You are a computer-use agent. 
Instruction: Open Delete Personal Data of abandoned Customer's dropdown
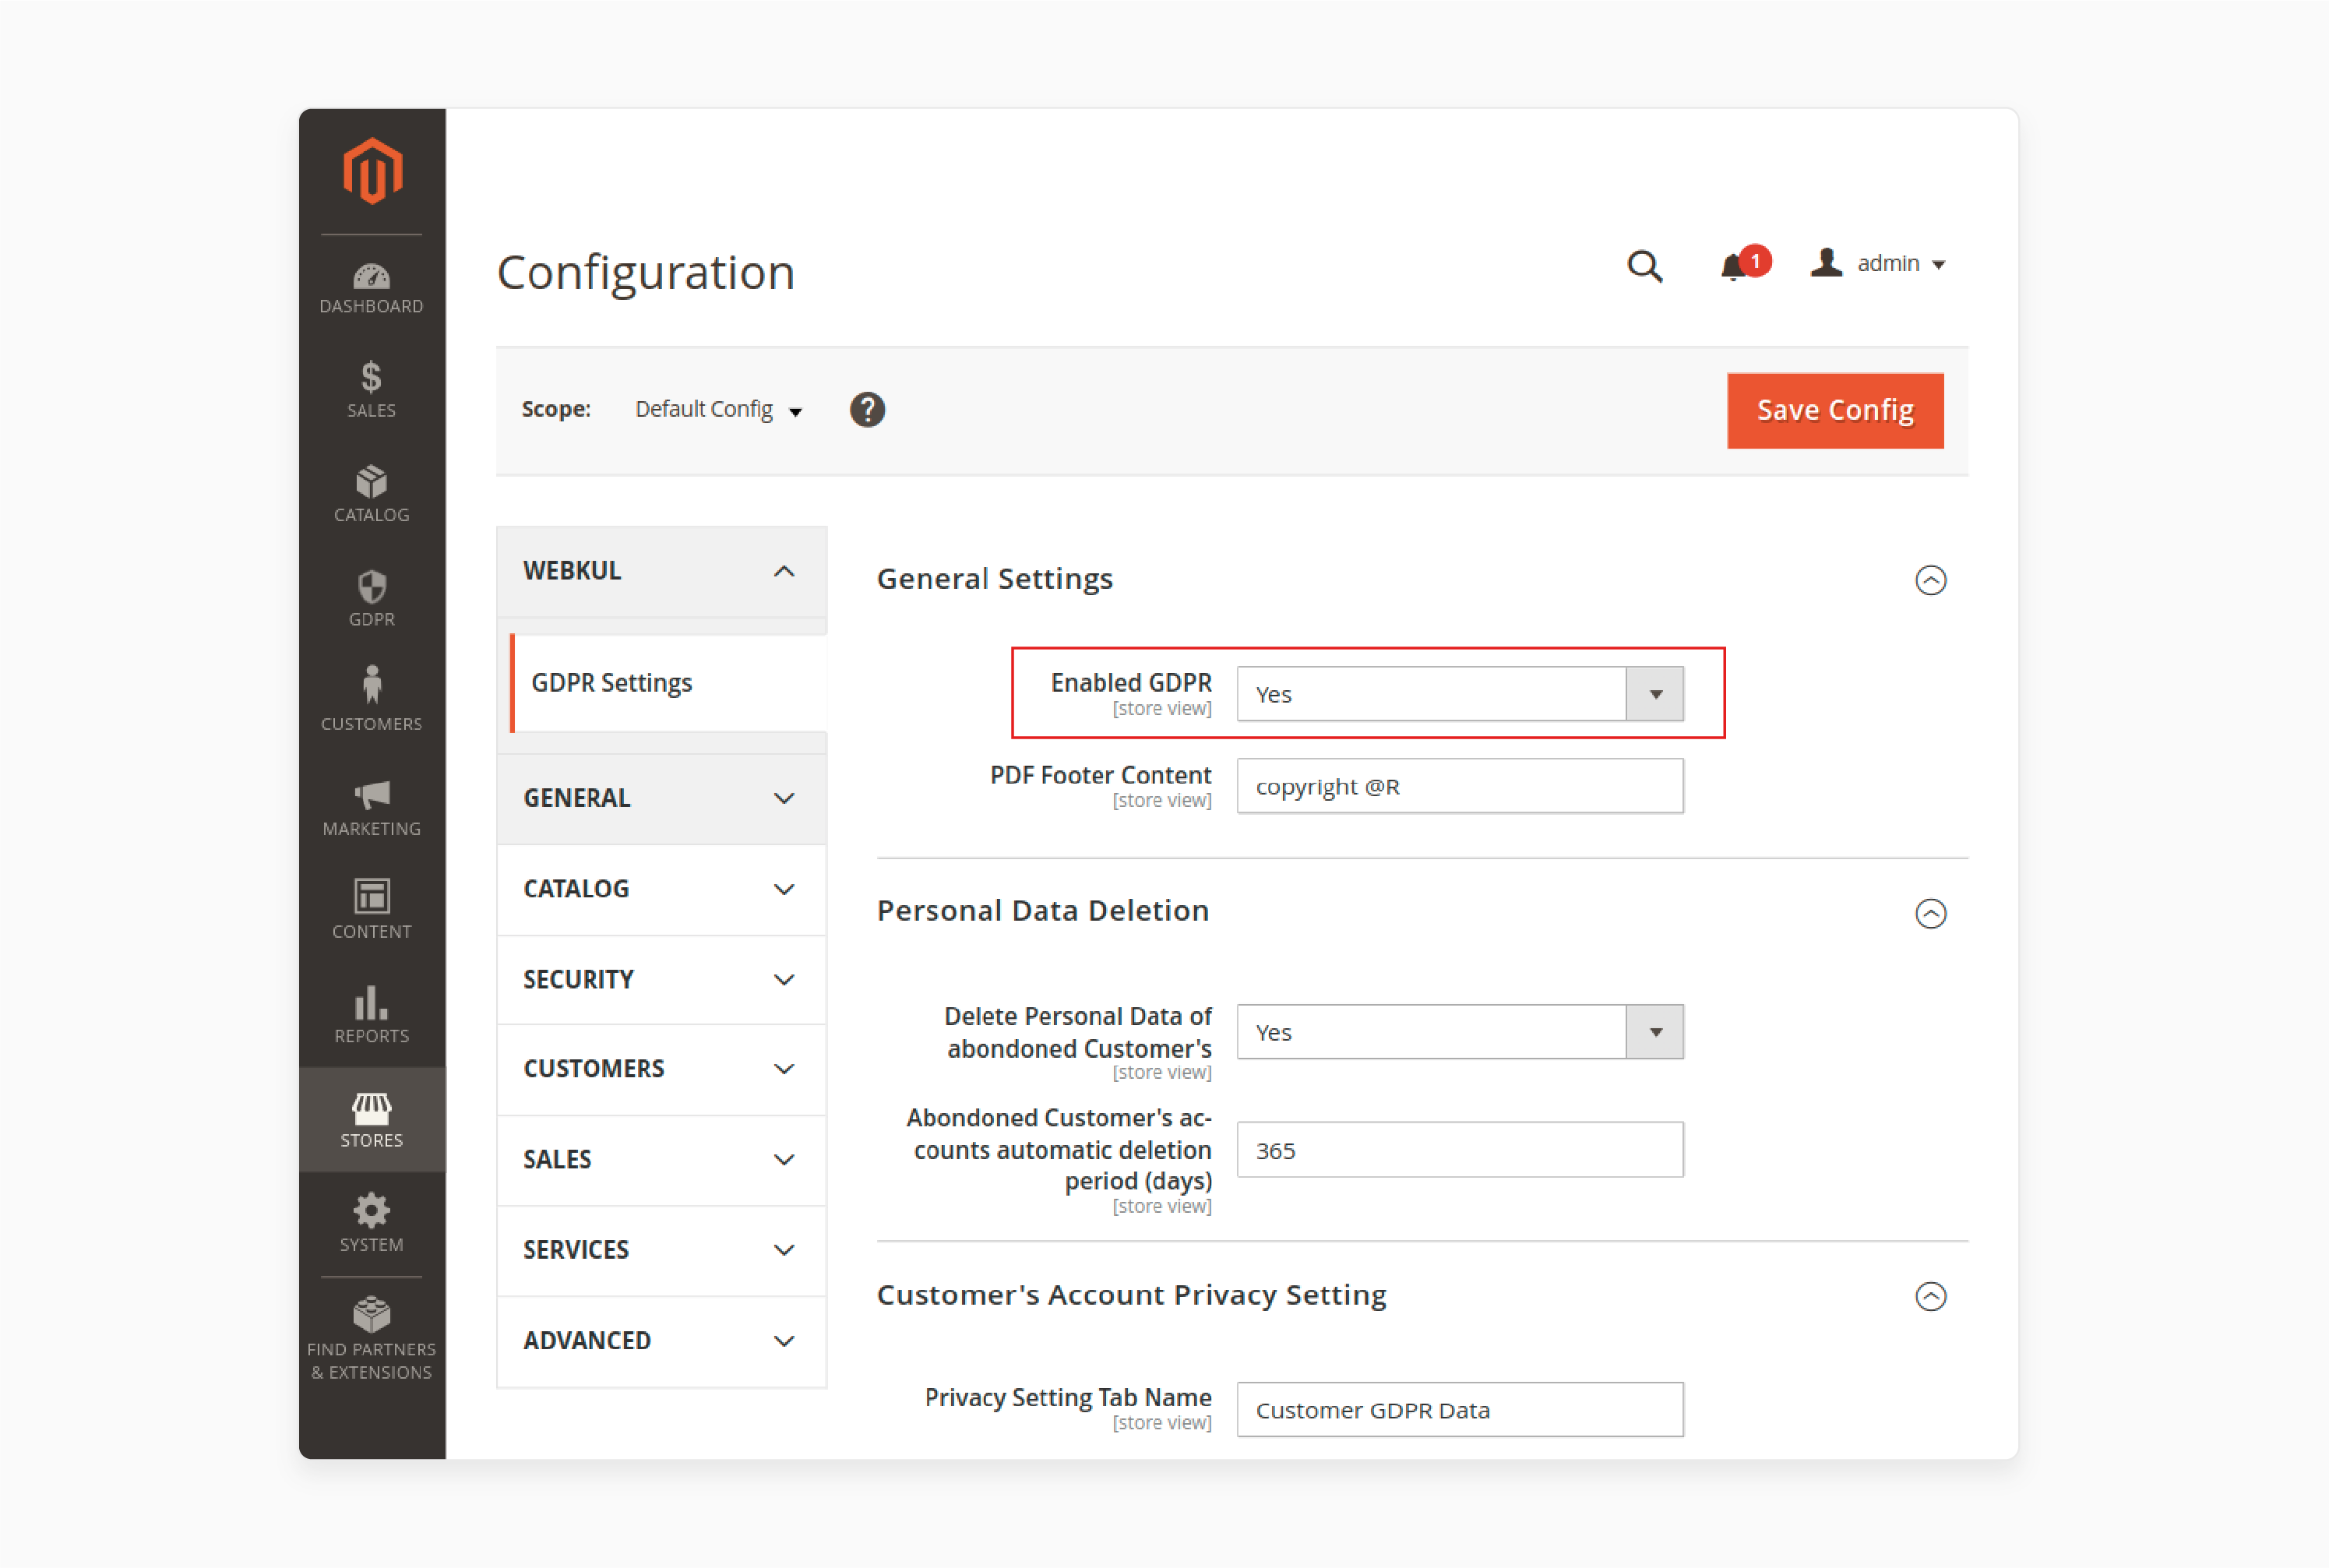[1460, 1032]
